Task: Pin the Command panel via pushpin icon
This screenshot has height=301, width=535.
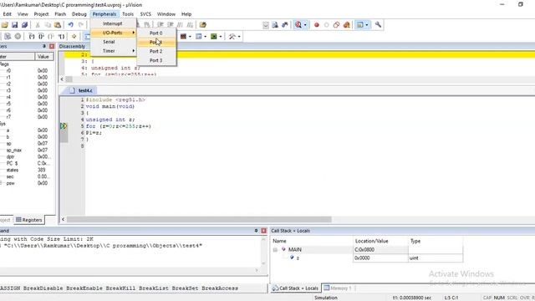Action: 257,231
